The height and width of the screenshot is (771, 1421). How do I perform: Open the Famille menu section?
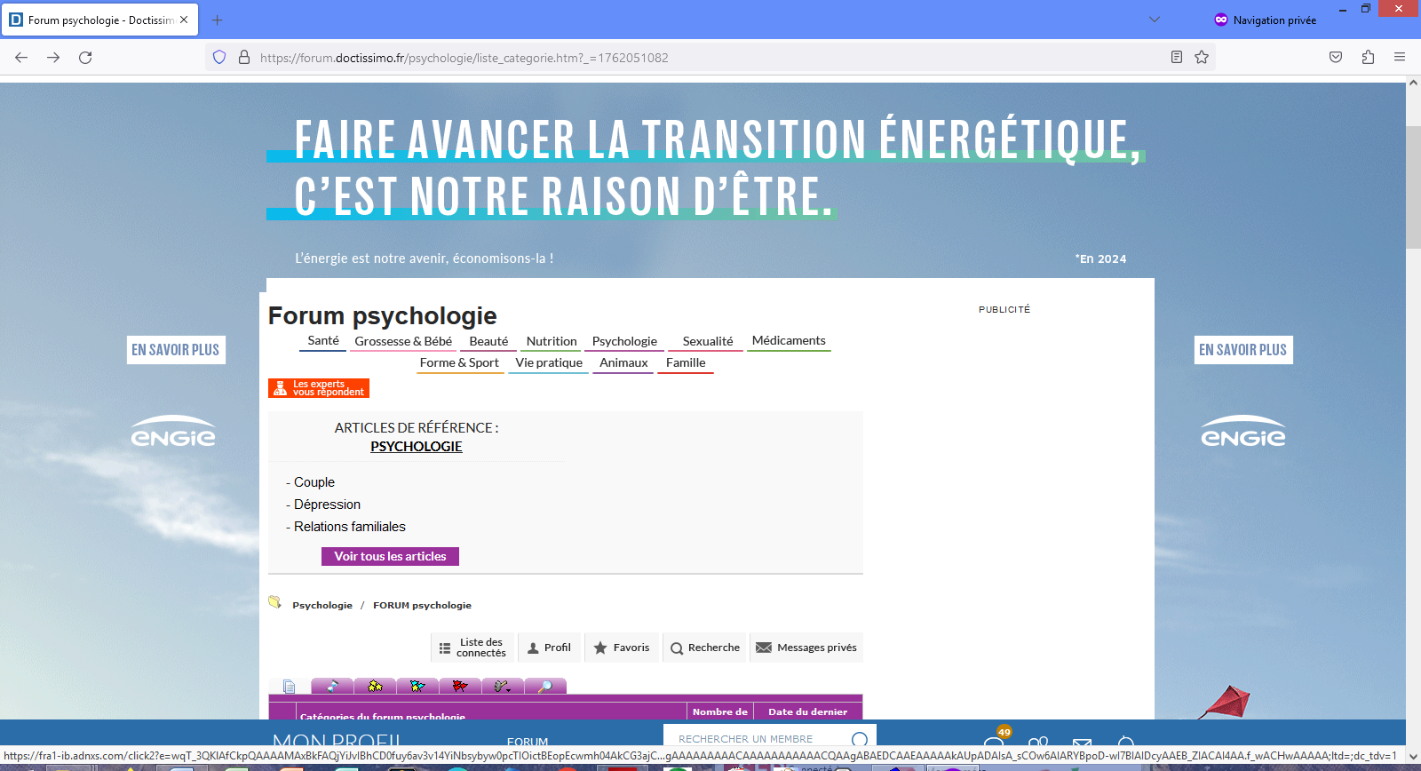coord(686,362)
